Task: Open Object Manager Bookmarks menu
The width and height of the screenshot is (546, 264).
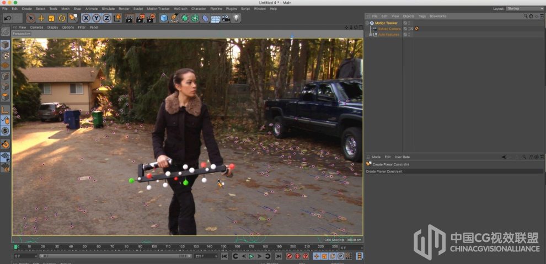Action: [x=438, y=16]
